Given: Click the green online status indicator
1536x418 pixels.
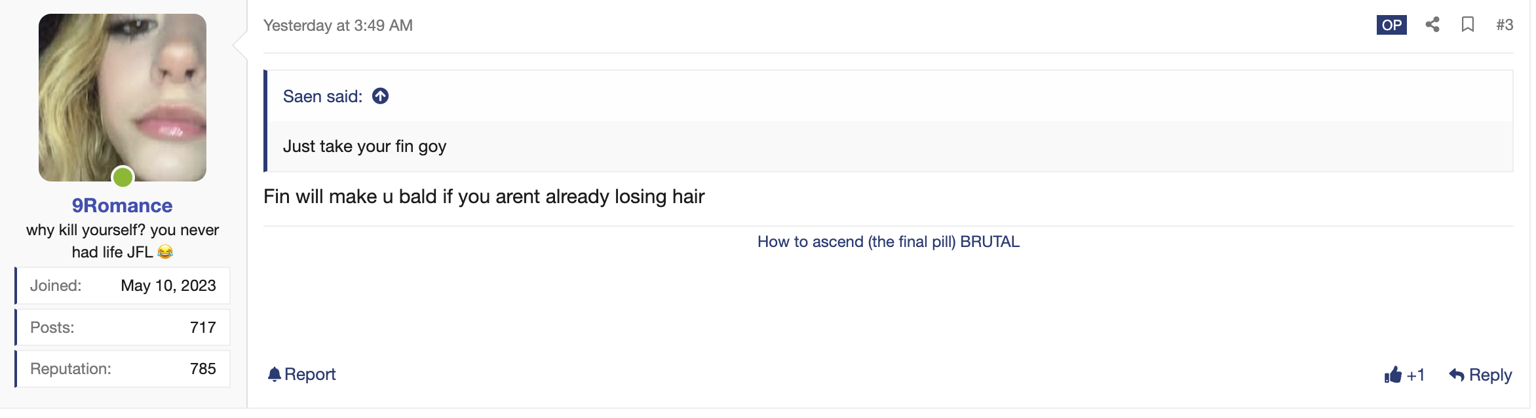Looking at the screenshot, I should 123,177.
